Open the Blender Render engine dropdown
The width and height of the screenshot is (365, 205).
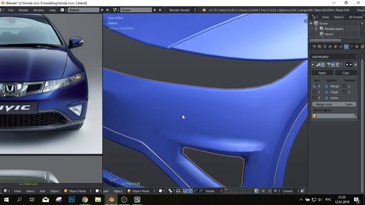click(182, 10)
